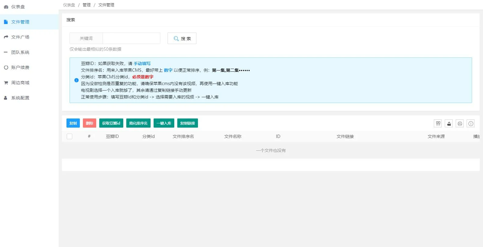Viewport: 483px width, 247px height.
Task: Click the 管理 breadcrumb link
Action: [x=87, y=5]
